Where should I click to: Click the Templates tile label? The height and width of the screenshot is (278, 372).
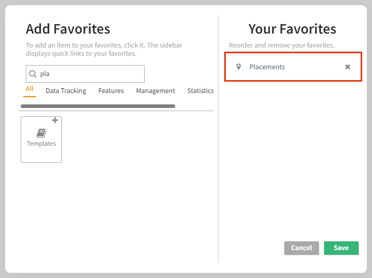[x=41, y=144]
